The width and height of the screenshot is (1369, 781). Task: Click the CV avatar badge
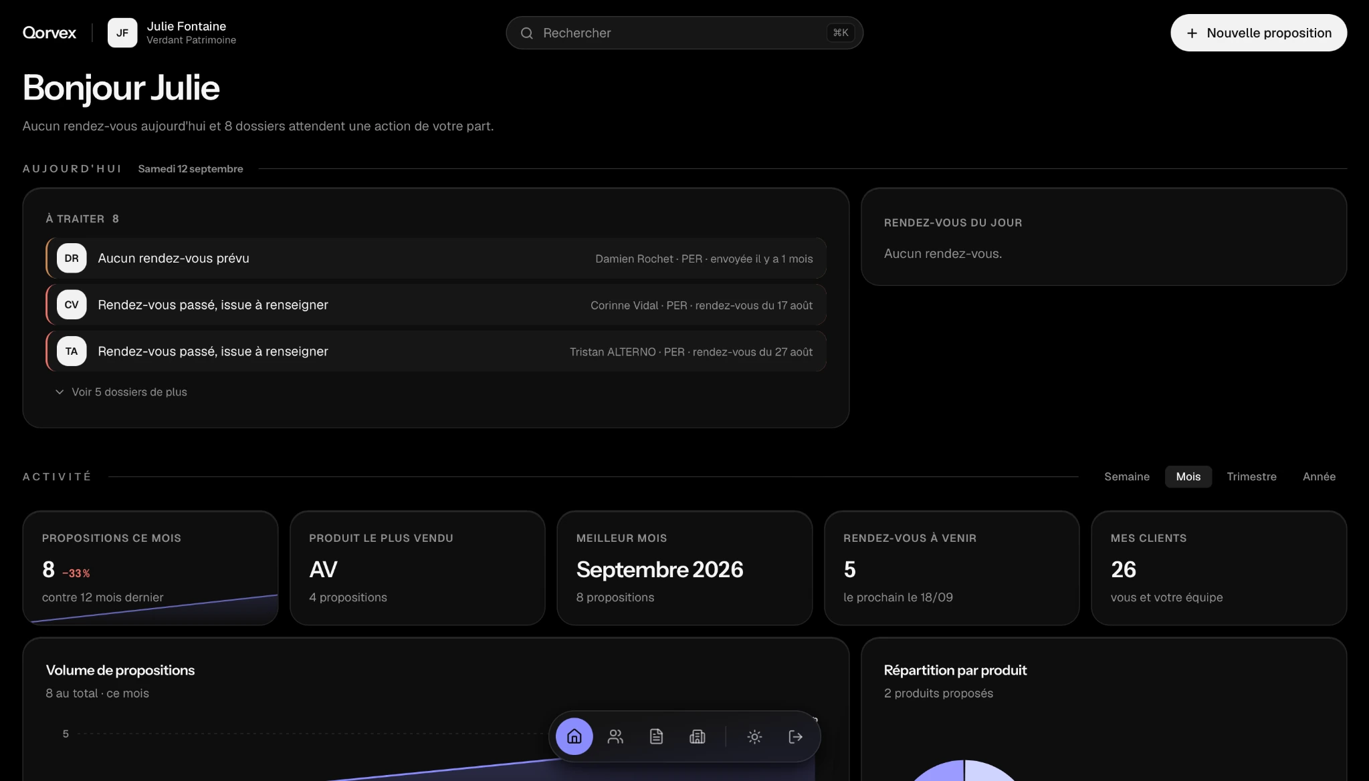(72, 305)
